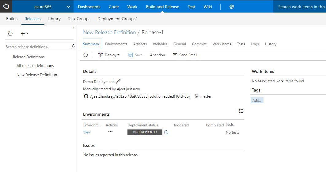The image size is (326, 172).
Task: Select New Release Definition in sidebar
Action: pyautogui.click(x=37, y=75)
